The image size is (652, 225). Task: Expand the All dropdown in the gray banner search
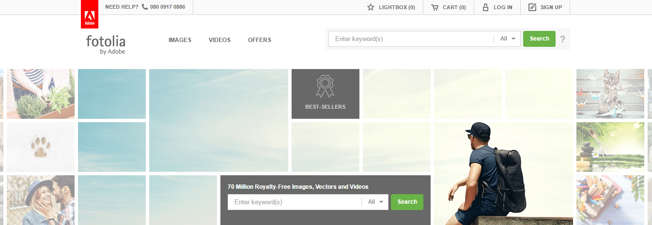375,202
